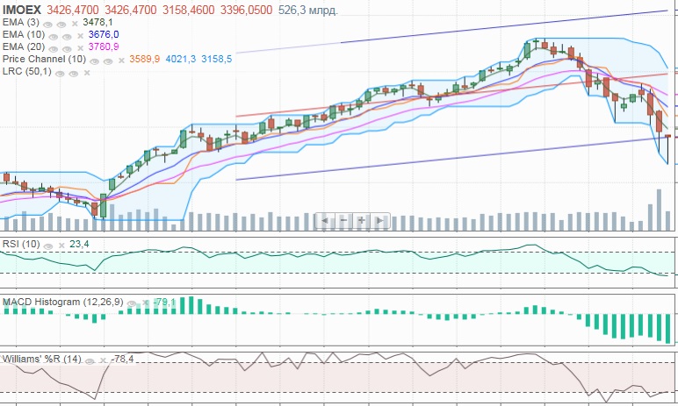Toggle Williams' %R eye icon
678x406 pixels.
click(x=90, y=361)
